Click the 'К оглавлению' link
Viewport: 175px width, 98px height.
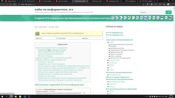61,38
